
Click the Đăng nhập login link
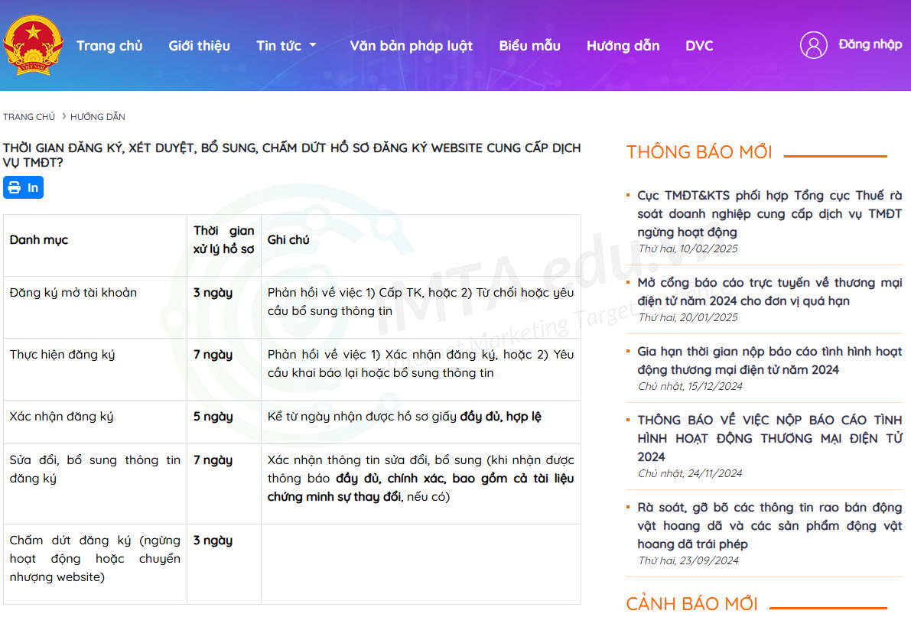pyautogui.click(x=870, y=45)
